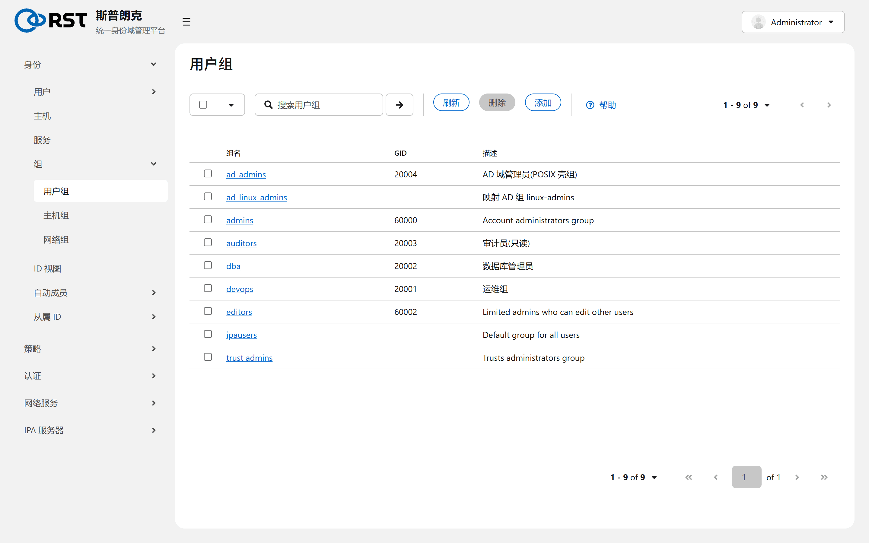Go to previous page in bottom pagination
869x543 pixels.
click(716, 477)
